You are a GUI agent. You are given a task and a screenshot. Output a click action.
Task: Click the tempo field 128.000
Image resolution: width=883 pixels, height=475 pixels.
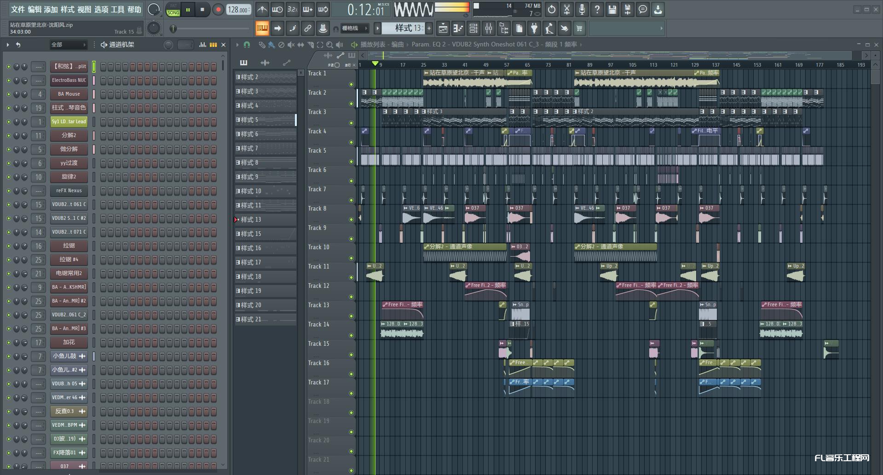click(x=239, y=10)
